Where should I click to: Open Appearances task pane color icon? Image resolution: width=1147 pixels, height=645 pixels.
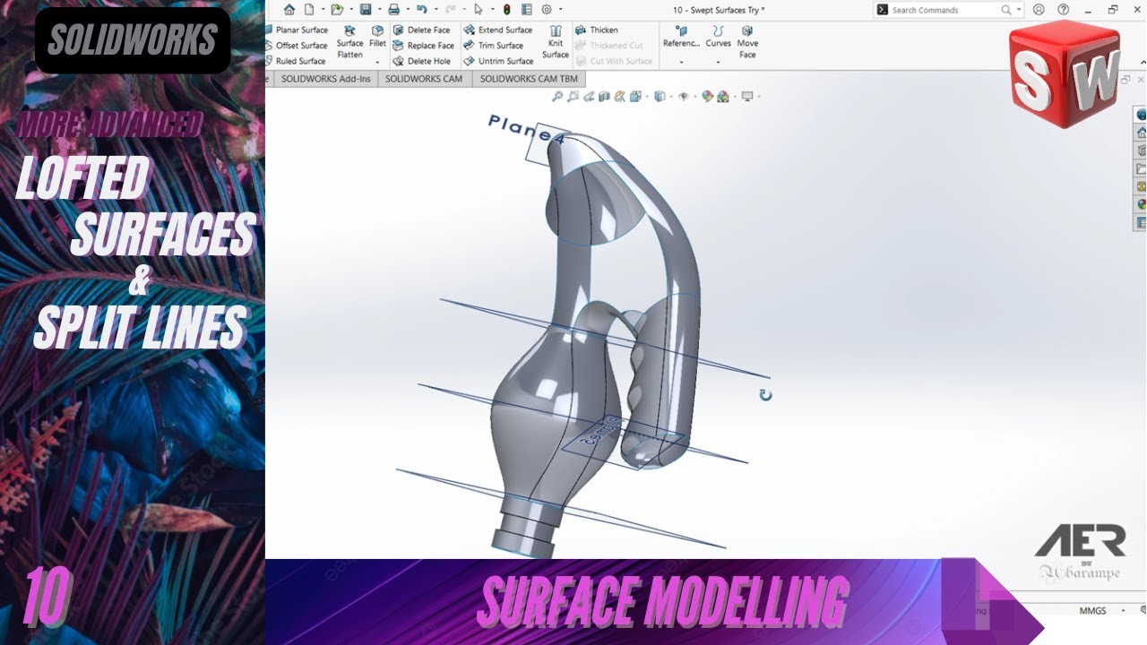[1142, 204]
